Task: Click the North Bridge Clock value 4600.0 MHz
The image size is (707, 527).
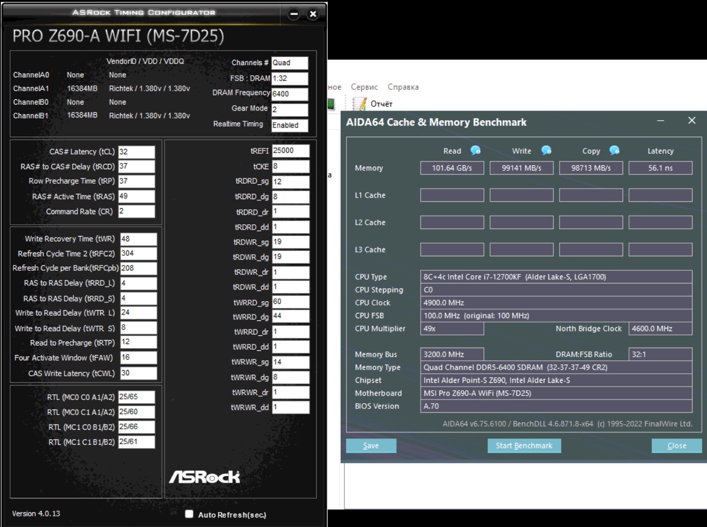Action: 660,328
